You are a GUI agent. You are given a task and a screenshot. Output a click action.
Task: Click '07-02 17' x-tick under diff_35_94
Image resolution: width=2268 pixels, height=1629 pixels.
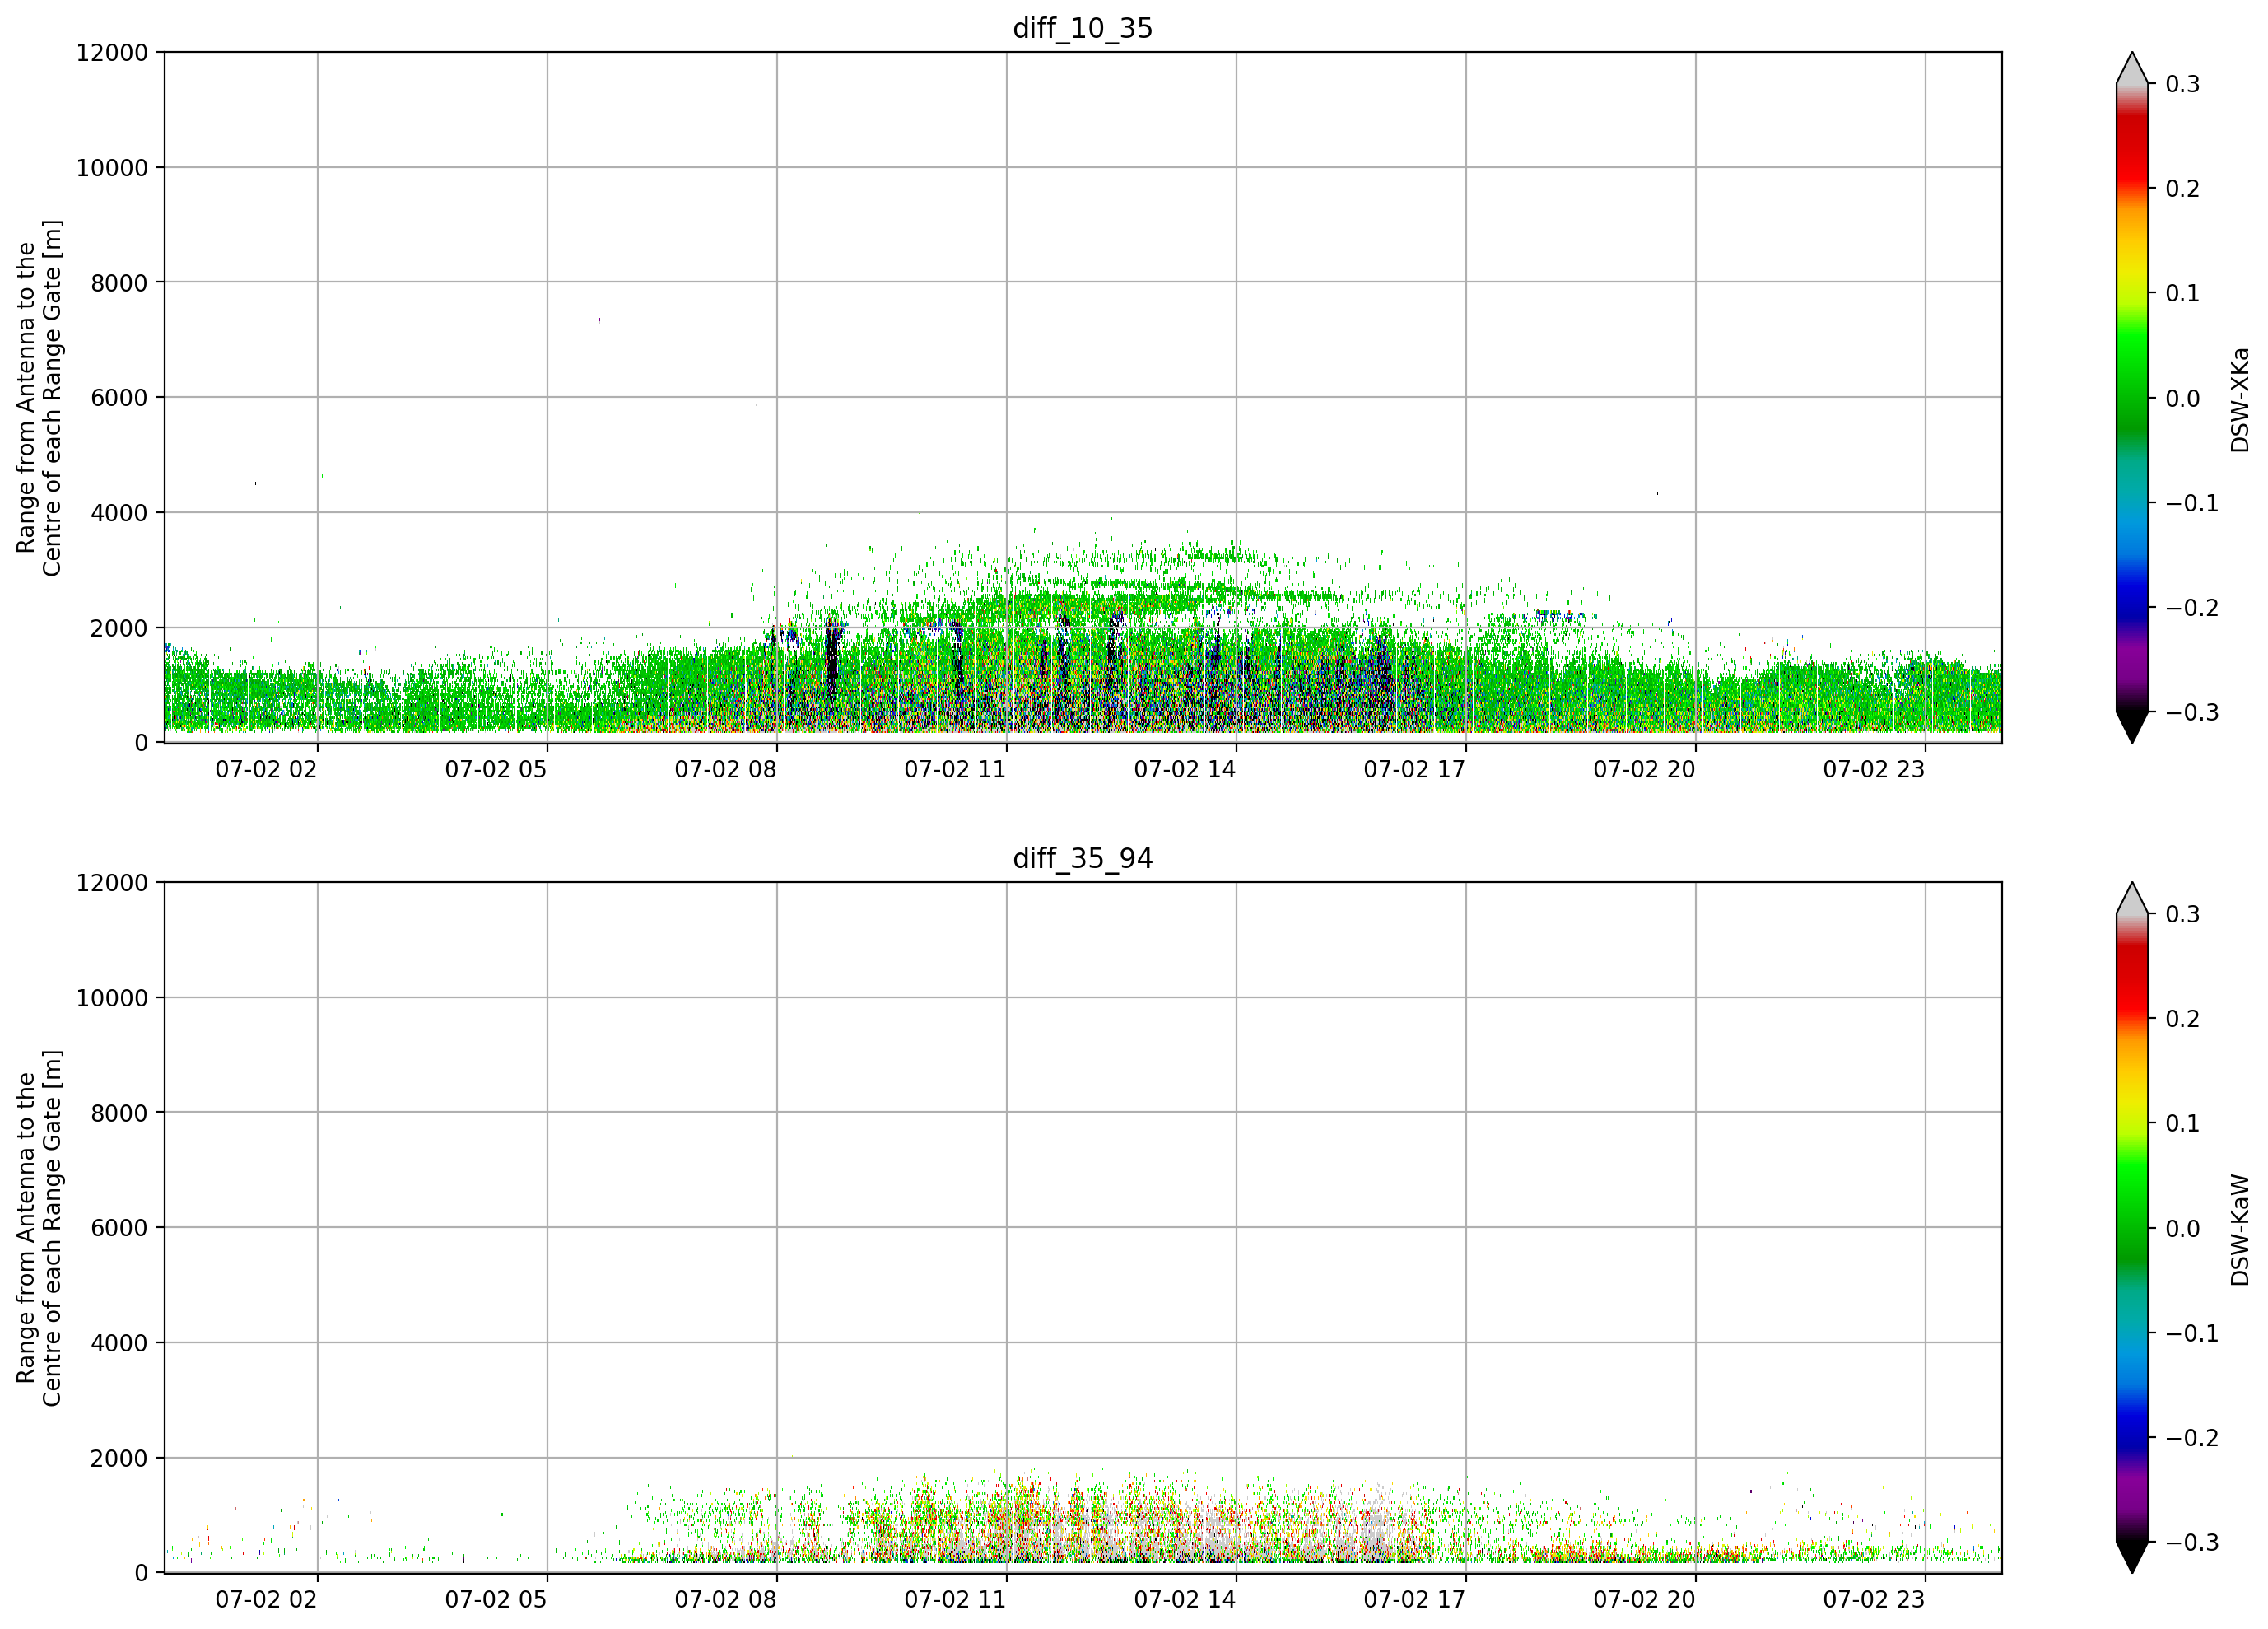point(1414,1600)
